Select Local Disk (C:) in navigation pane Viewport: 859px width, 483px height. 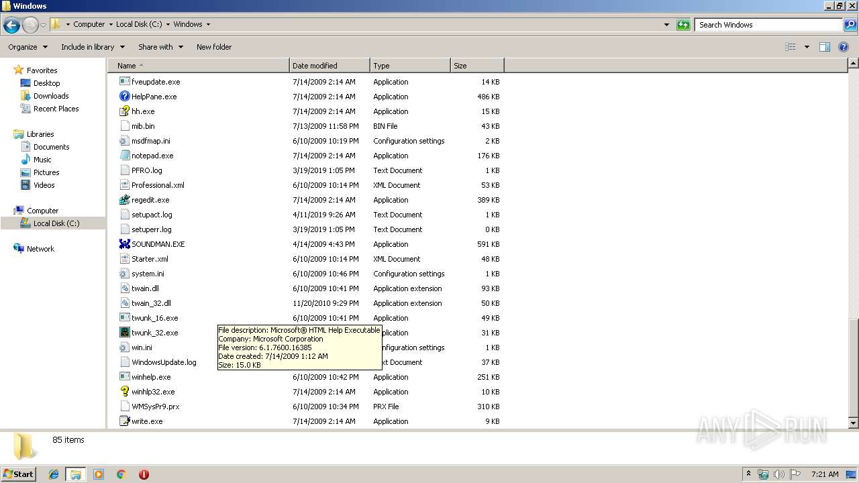click(x=56, y=223)
